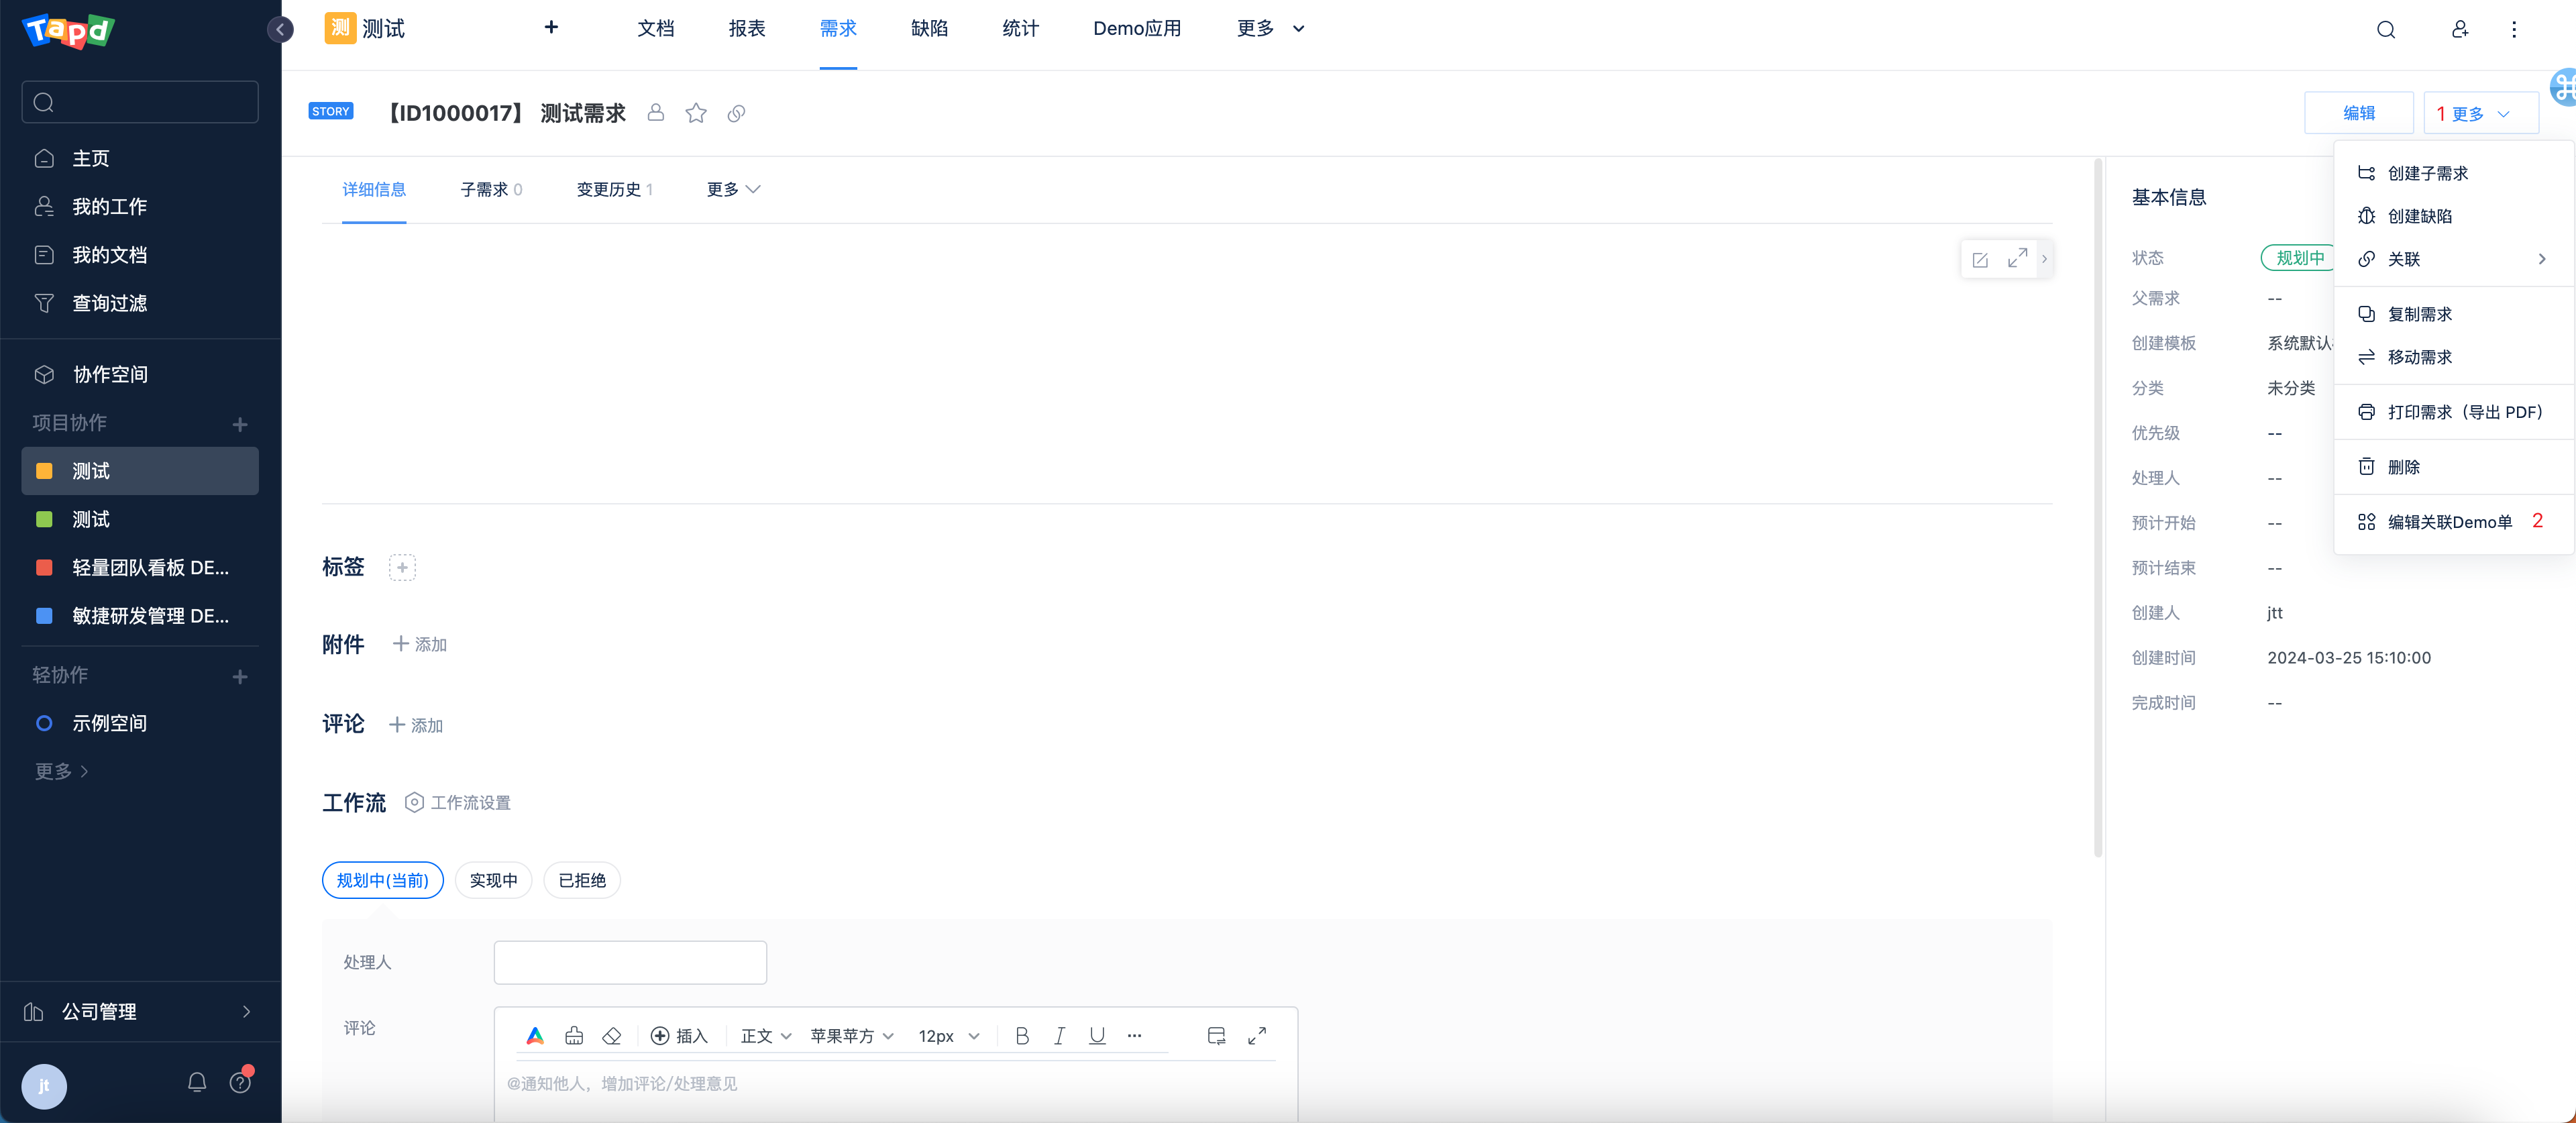
Task: Choose 删除 from menu
Action: [2453, 467]
